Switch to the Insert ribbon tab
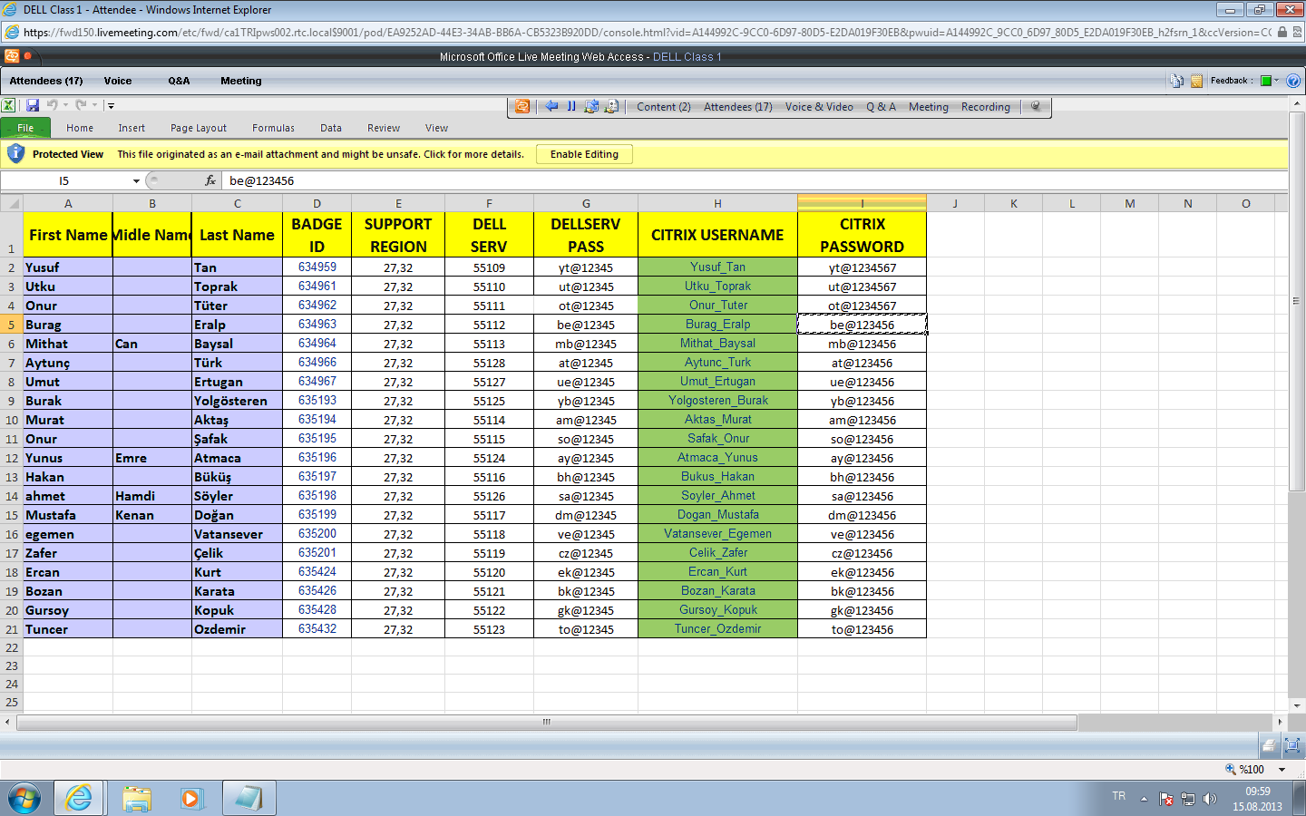Screen dimensions: 1306x816 tap(132, 128)
